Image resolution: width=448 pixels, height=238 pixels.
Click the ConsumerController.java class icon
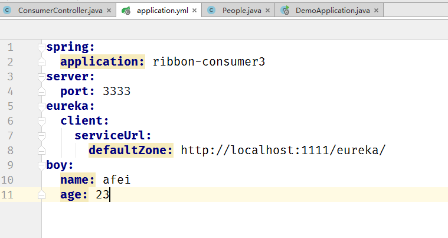coord(7,11)
